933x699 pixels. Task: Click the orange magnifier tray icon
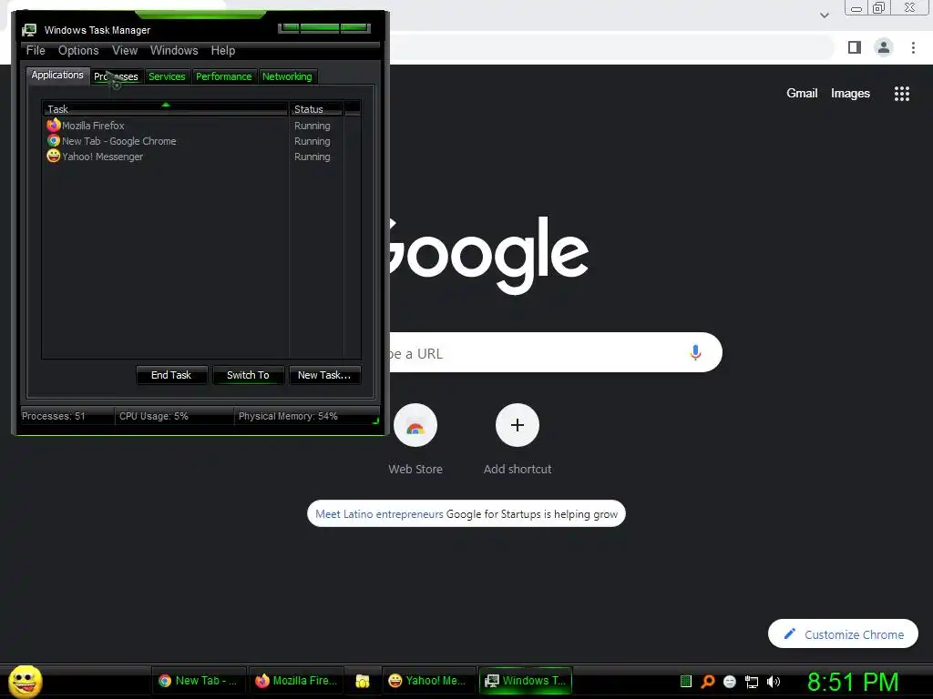click(x=707, y=681)
